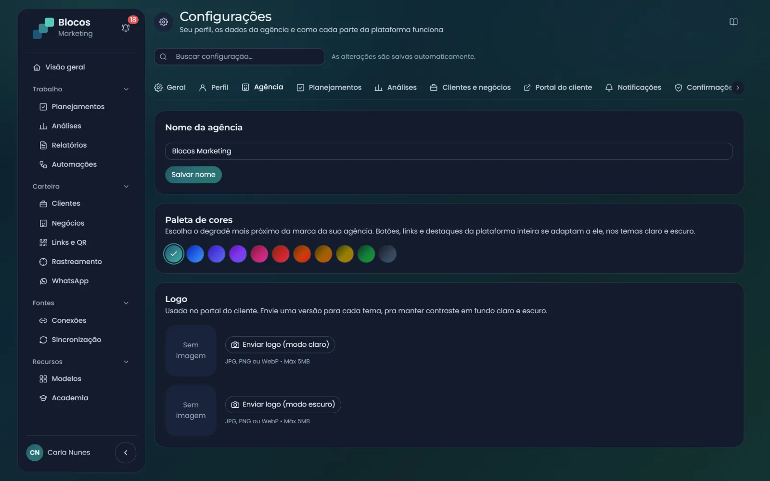Image resolution: width=770 pixels, height=481 pixels.
Task: Select the selected teal palette swatch
Action: 174,254
